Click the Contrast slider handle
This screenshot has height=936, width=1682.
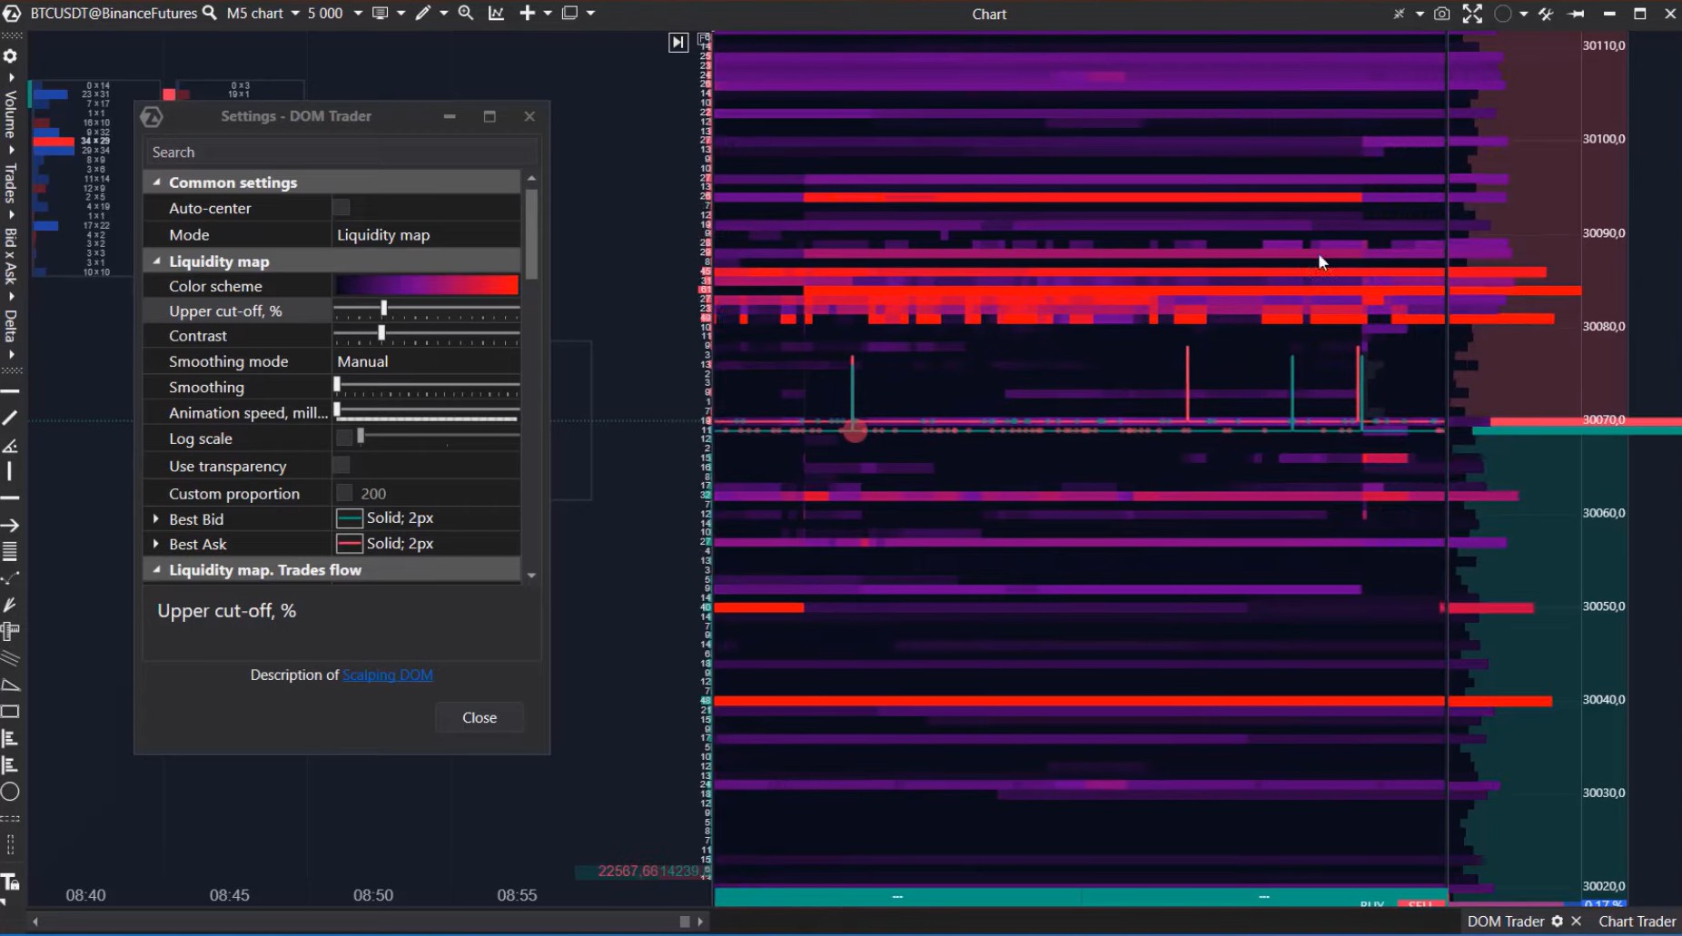[381, 334]
